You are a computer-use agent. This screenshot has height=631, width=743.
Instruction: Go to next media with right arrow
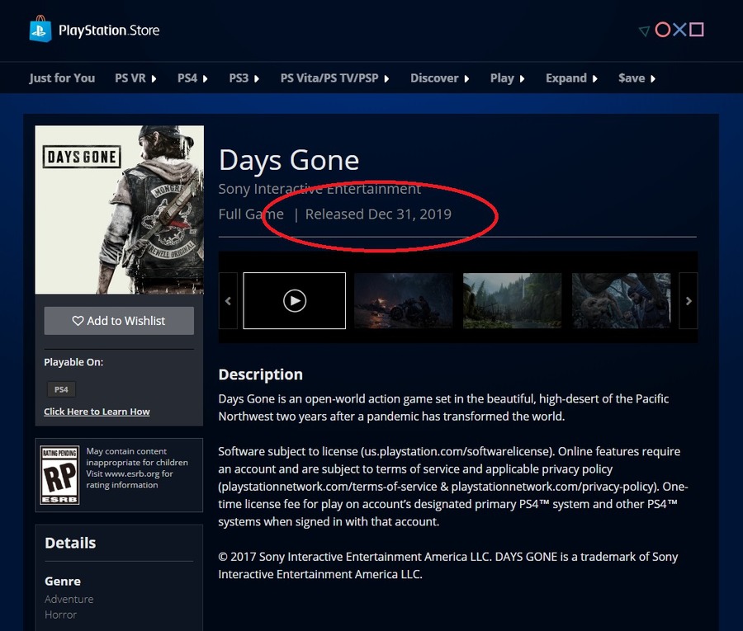pos(689,300)
